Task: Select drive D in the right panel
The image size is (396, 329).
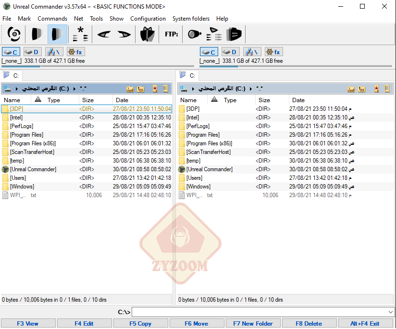Action: 230,52
